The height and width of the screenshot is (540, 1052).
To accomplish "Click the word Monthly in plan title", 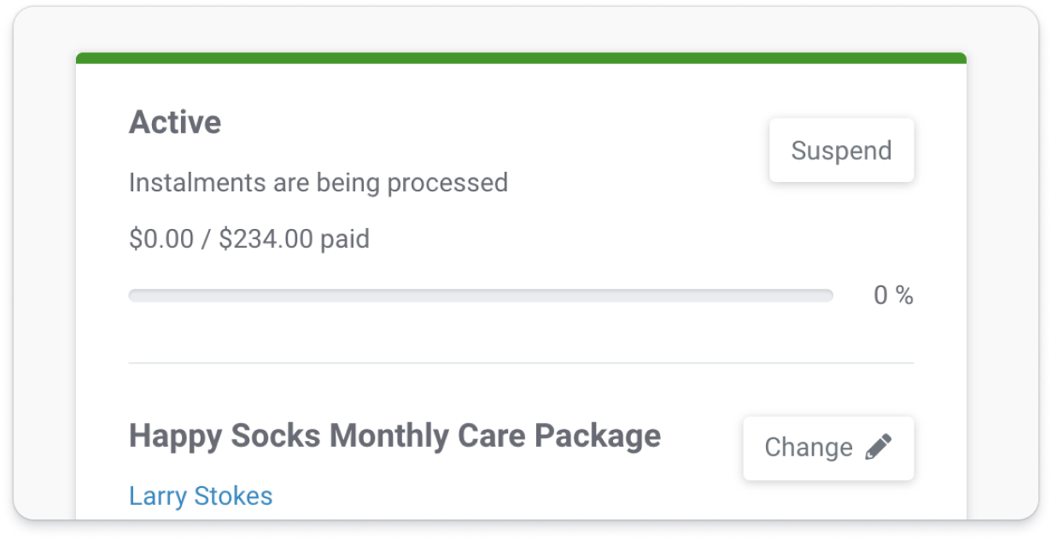I will pos(389,437).
